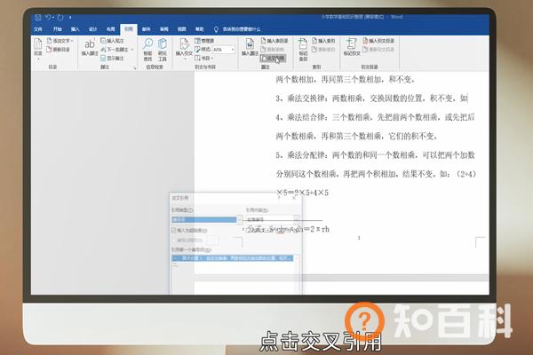The image size is (533, 355).
Task: Click 添加文字 (Add Text) dropdown
Action: 60,41
